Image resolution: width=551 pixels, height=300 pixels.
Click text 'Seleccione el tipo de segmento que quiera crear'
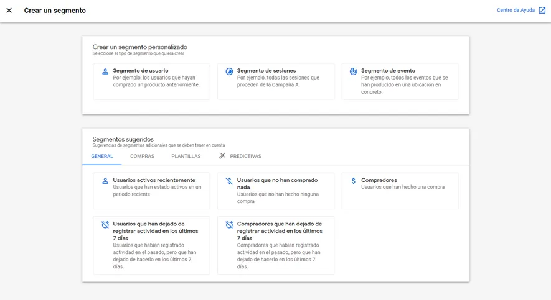tap(138, 53)
